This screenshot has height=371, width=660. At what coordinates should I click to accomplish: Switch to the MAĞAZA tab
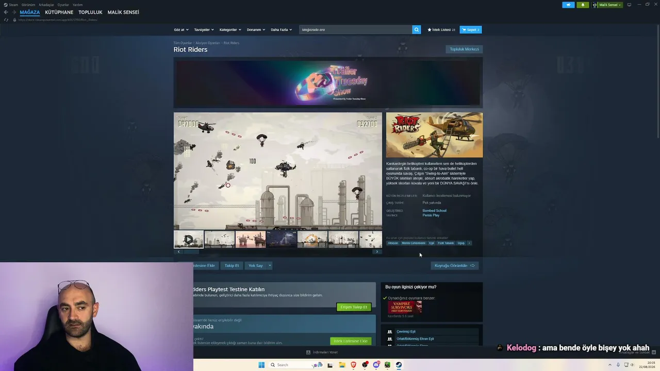(x=30, y=12)
